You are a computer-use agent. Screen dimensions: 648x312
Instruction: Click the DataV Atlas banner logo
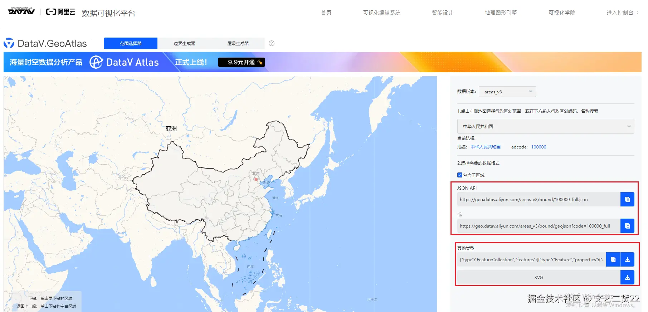(124, 62)
